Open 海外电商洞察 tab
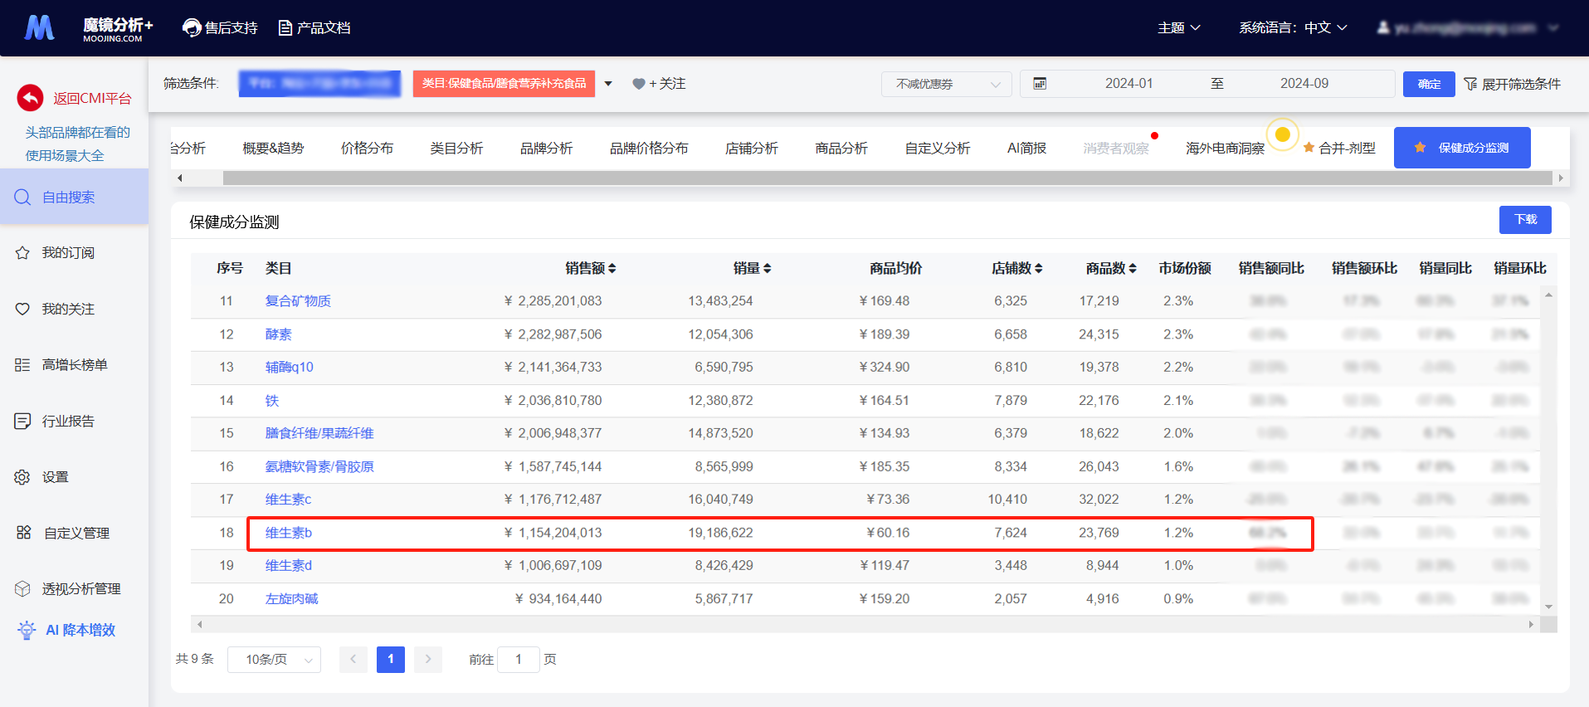The width and height of the screenshot is (1589, 707). [x=1225, y=148]
